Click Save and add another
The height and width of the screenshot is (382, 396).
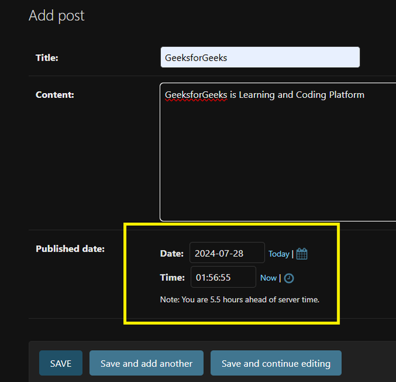[146, 363]
